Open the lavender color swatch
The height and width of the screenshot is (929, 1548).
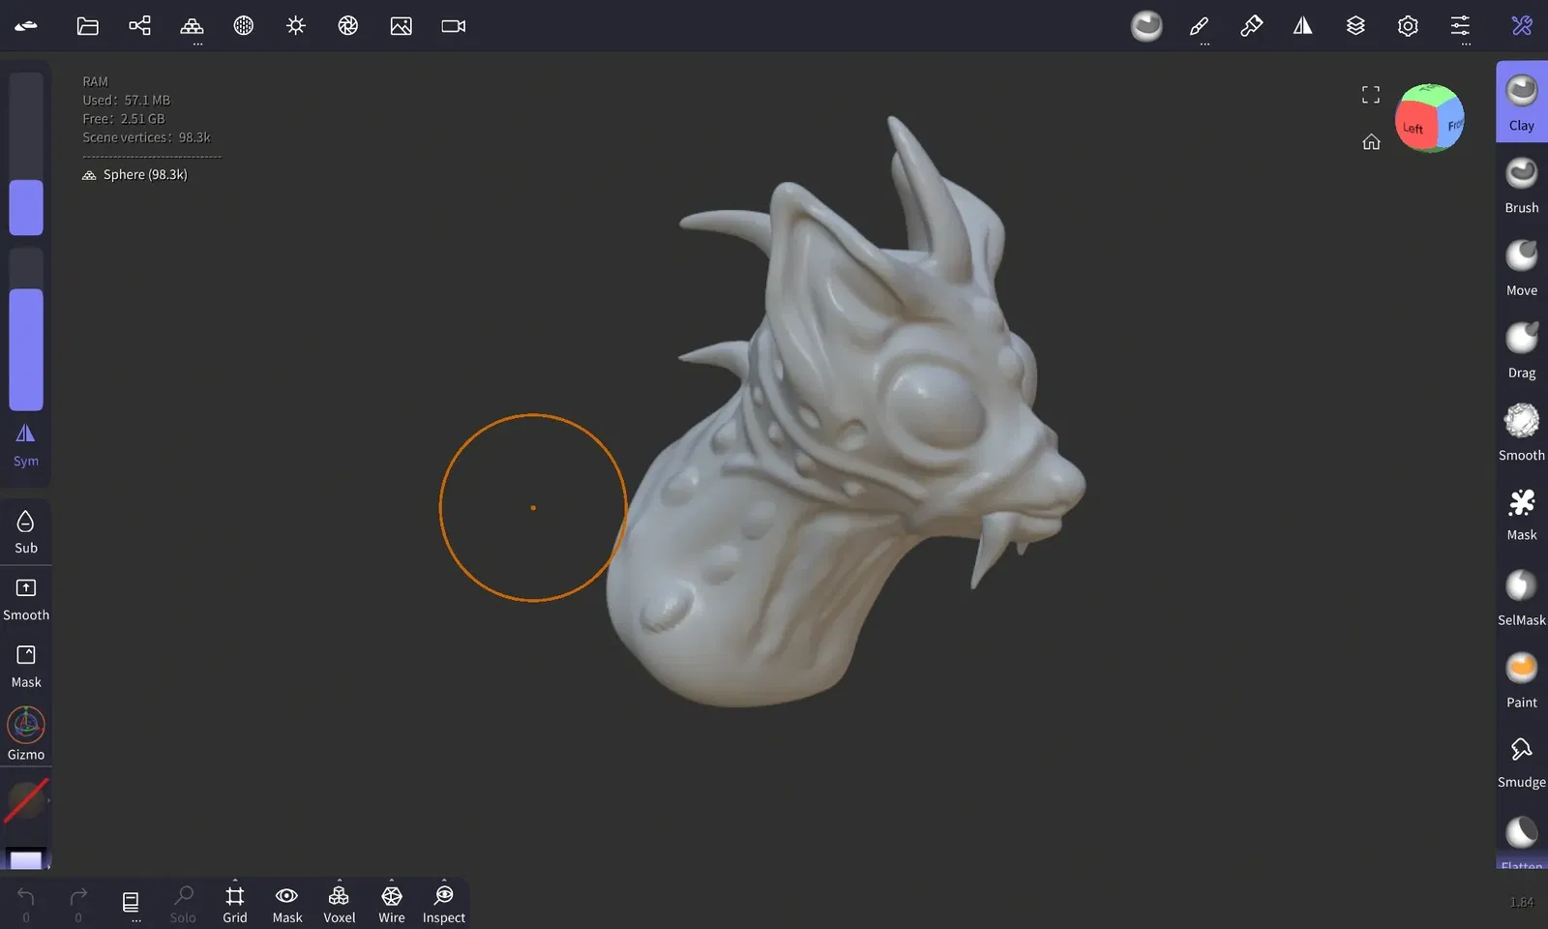coord(26,859)
